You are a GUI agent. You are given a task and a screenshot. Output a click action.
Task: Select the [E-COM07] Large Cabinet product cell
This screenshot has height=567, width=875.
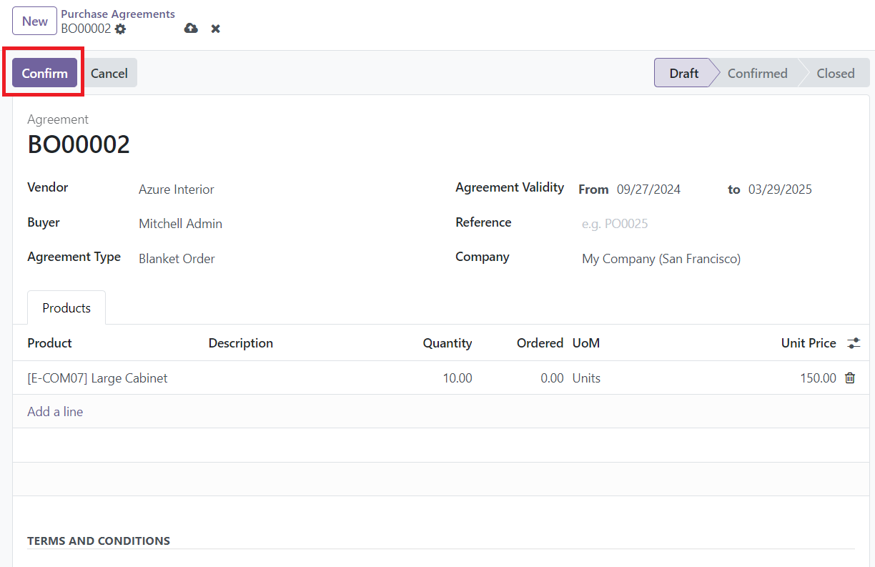click(97, 378)
